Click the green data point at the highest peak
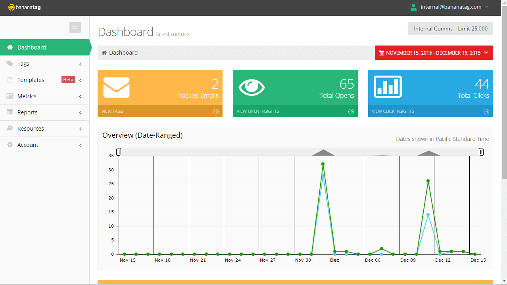The width and height of the screenshot is (507, 285). pyautogui.click(x=323, y=164)
